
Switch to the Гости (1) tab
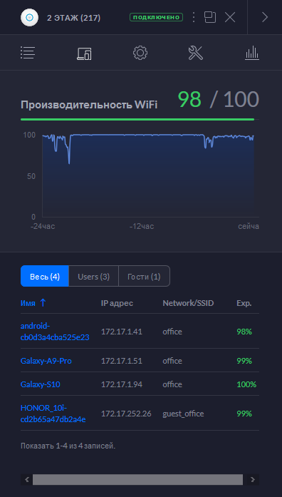tap(144, 277)
